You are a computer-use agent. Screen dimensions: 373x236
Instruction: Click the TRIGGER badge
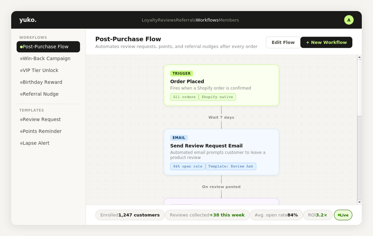click(x=182, y=73)
